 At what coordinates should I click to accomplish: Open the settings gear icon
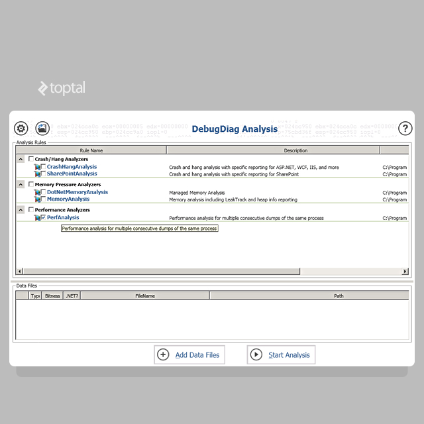pyautogui.click(x=21, y=128)
